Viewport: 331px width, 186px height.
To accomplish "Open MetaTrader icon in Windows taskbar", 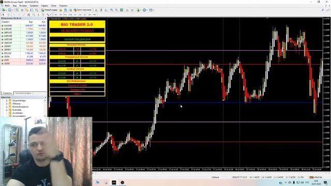I will coord(114,182).
